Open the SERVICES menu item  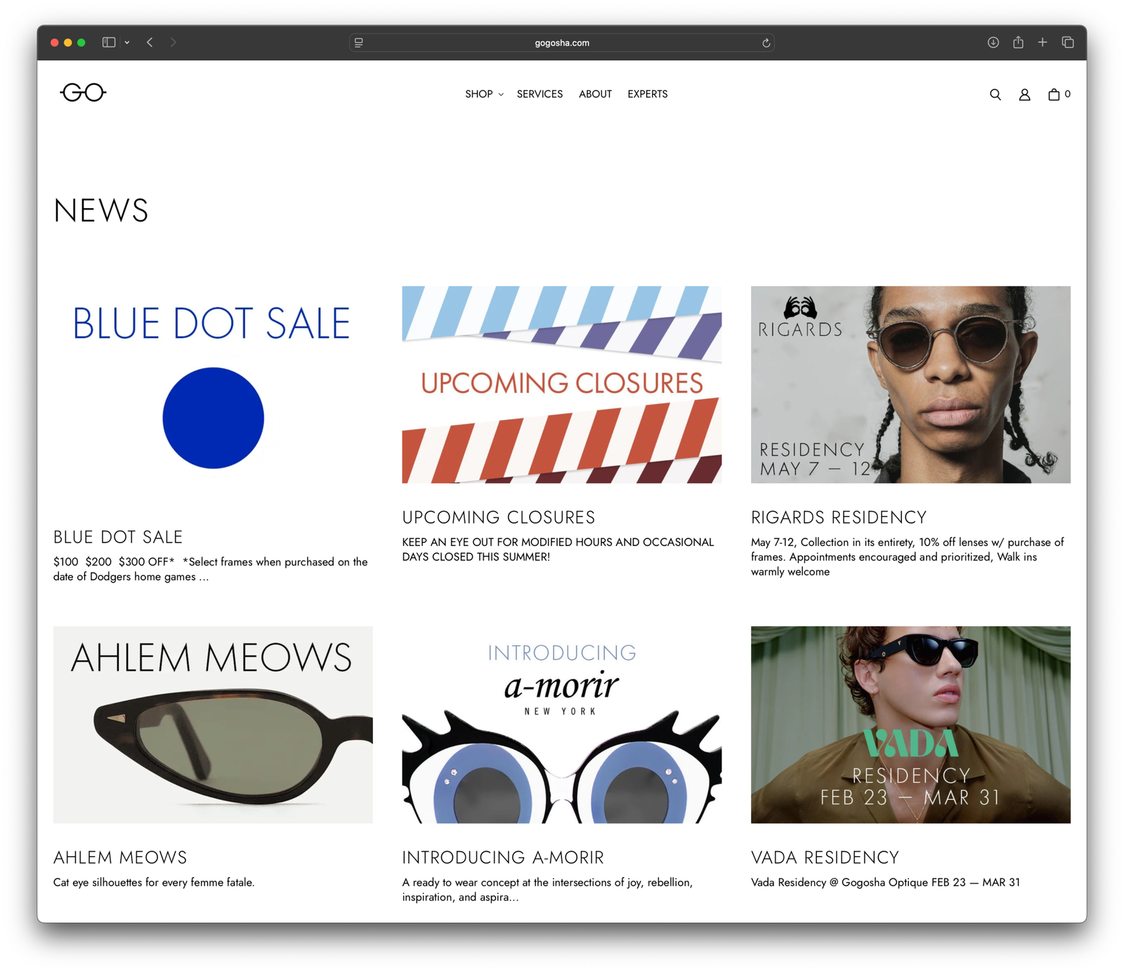click(540, 94)
